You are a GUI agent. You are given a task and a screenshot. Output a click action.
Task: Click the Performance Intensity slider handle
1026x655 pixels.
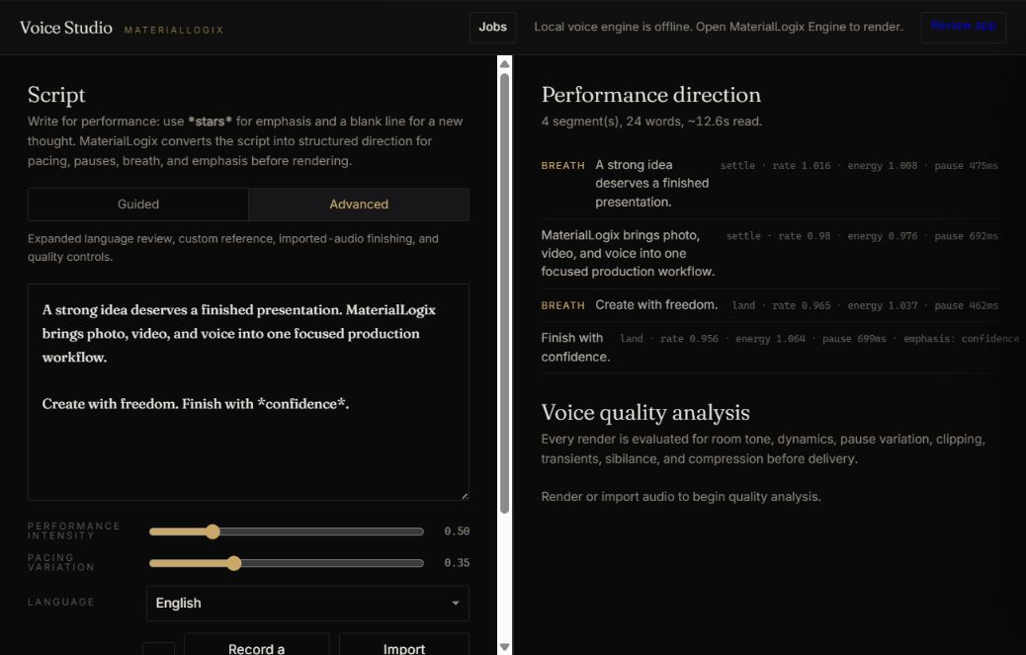213,532
